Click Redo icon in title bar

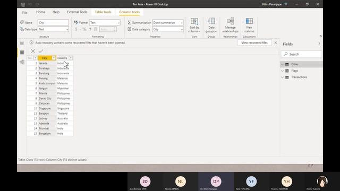[37, 4]
